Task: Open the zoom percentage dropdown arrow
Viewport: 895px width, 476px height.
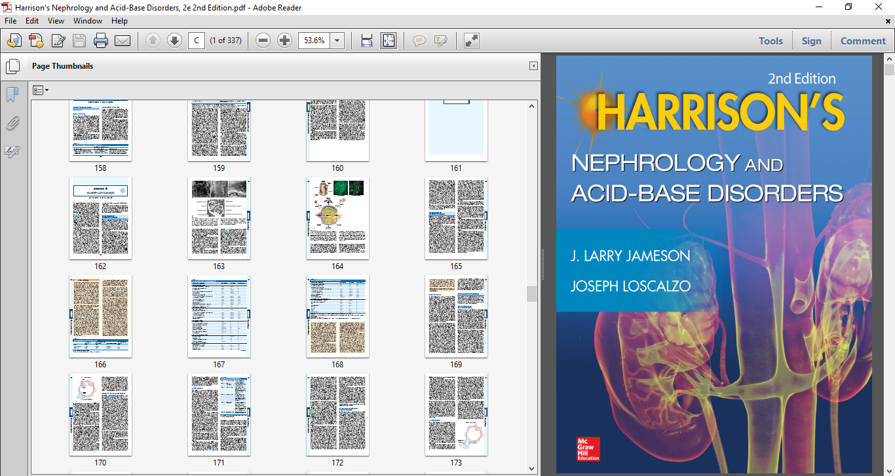Action: click(337, 41)
